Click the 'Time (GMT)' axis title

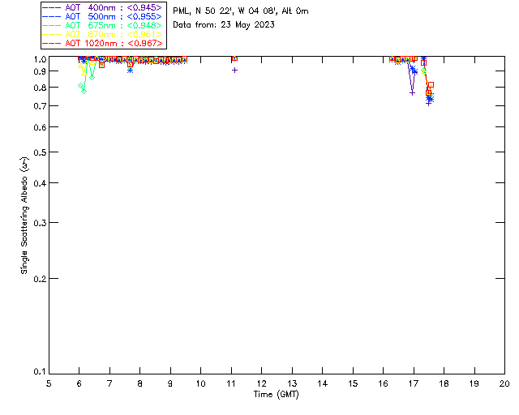coord(276,394)
